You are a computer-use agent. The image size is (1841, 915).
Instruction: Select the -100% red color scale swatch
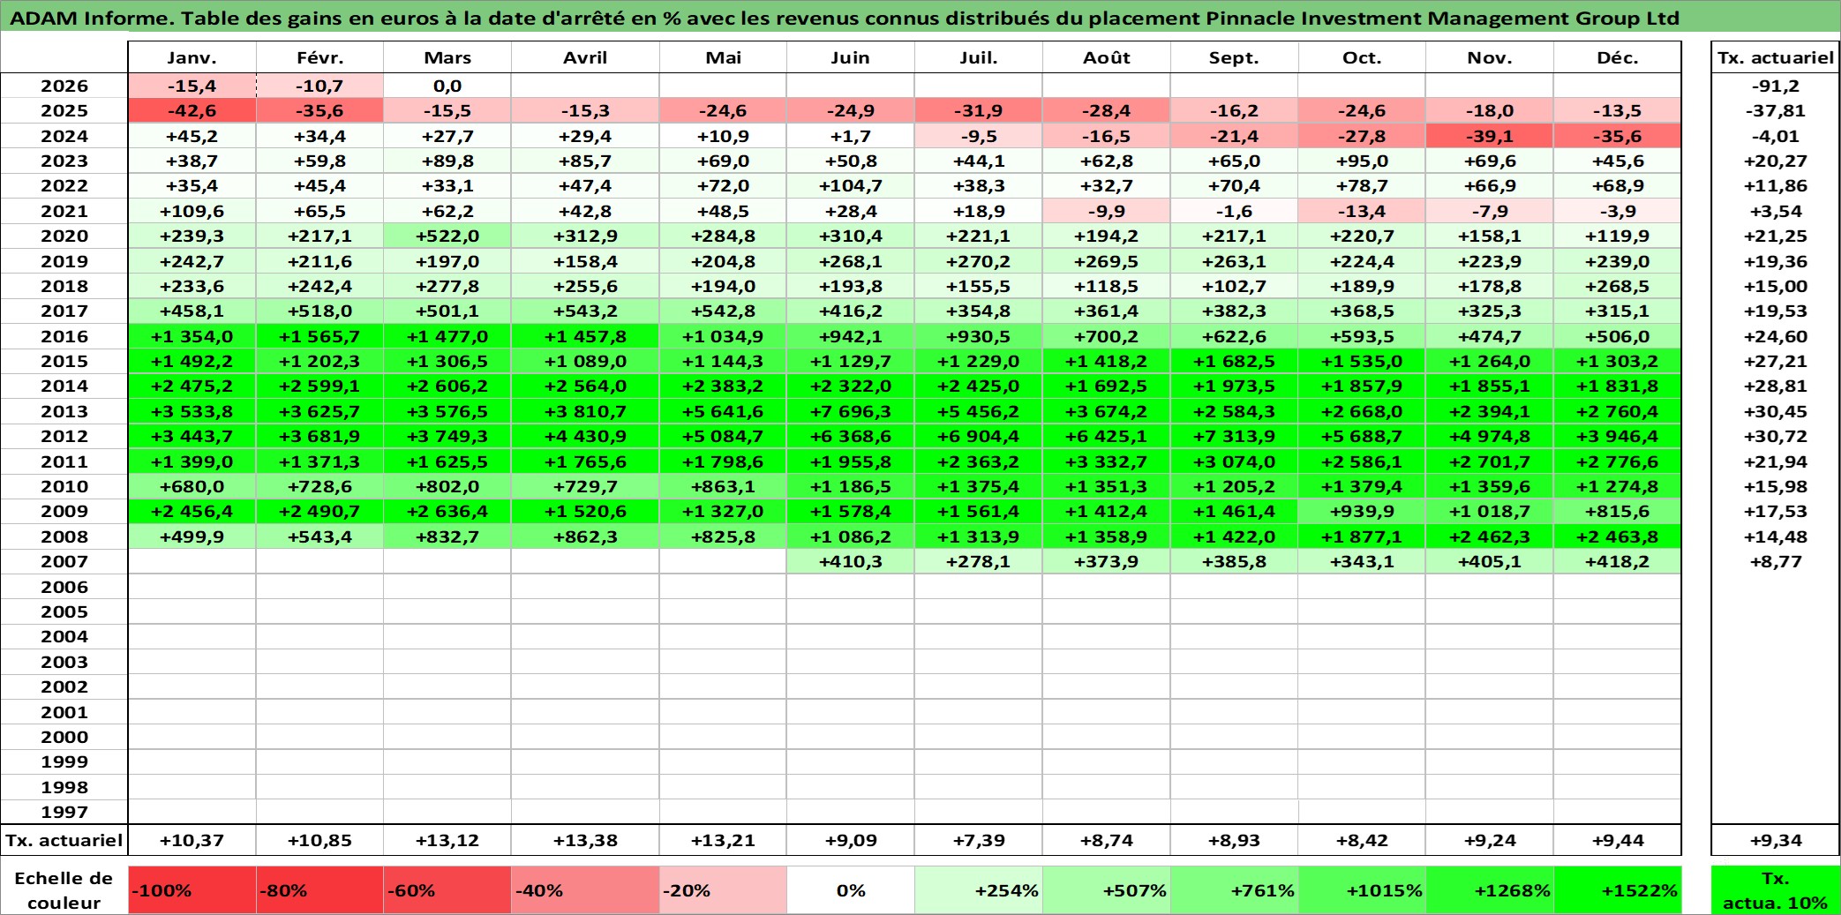pyautogui.click(x=192, y=890)
